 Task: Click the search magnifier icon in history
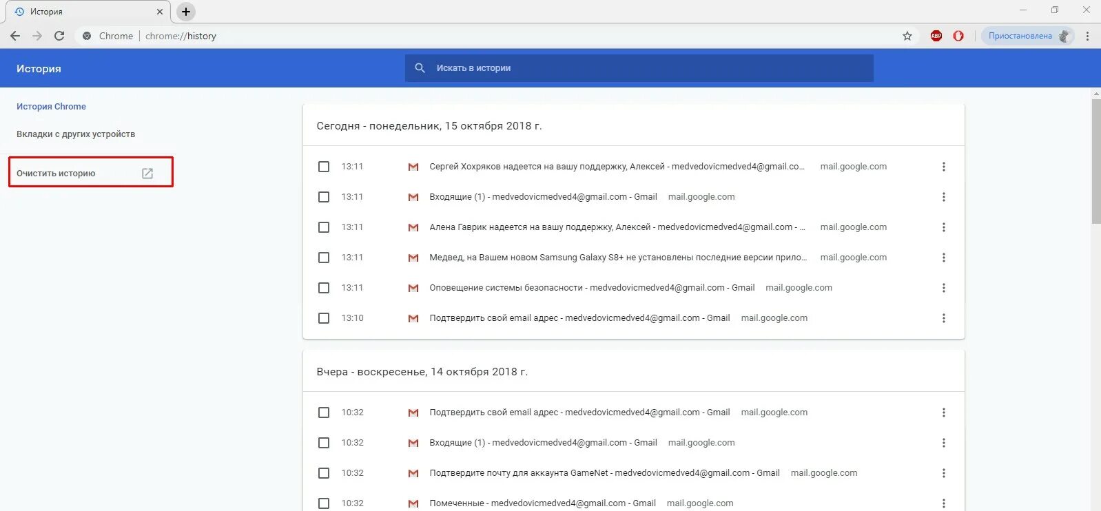[420, 68]
